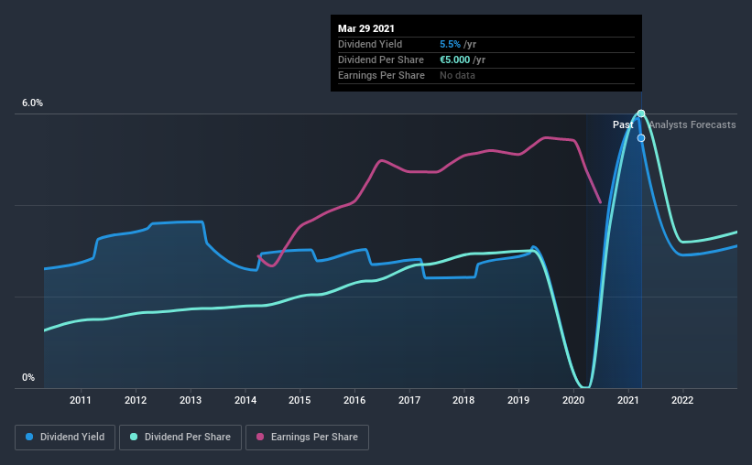Click the Mar 29 2021 tooltip header

click(366, 28)
